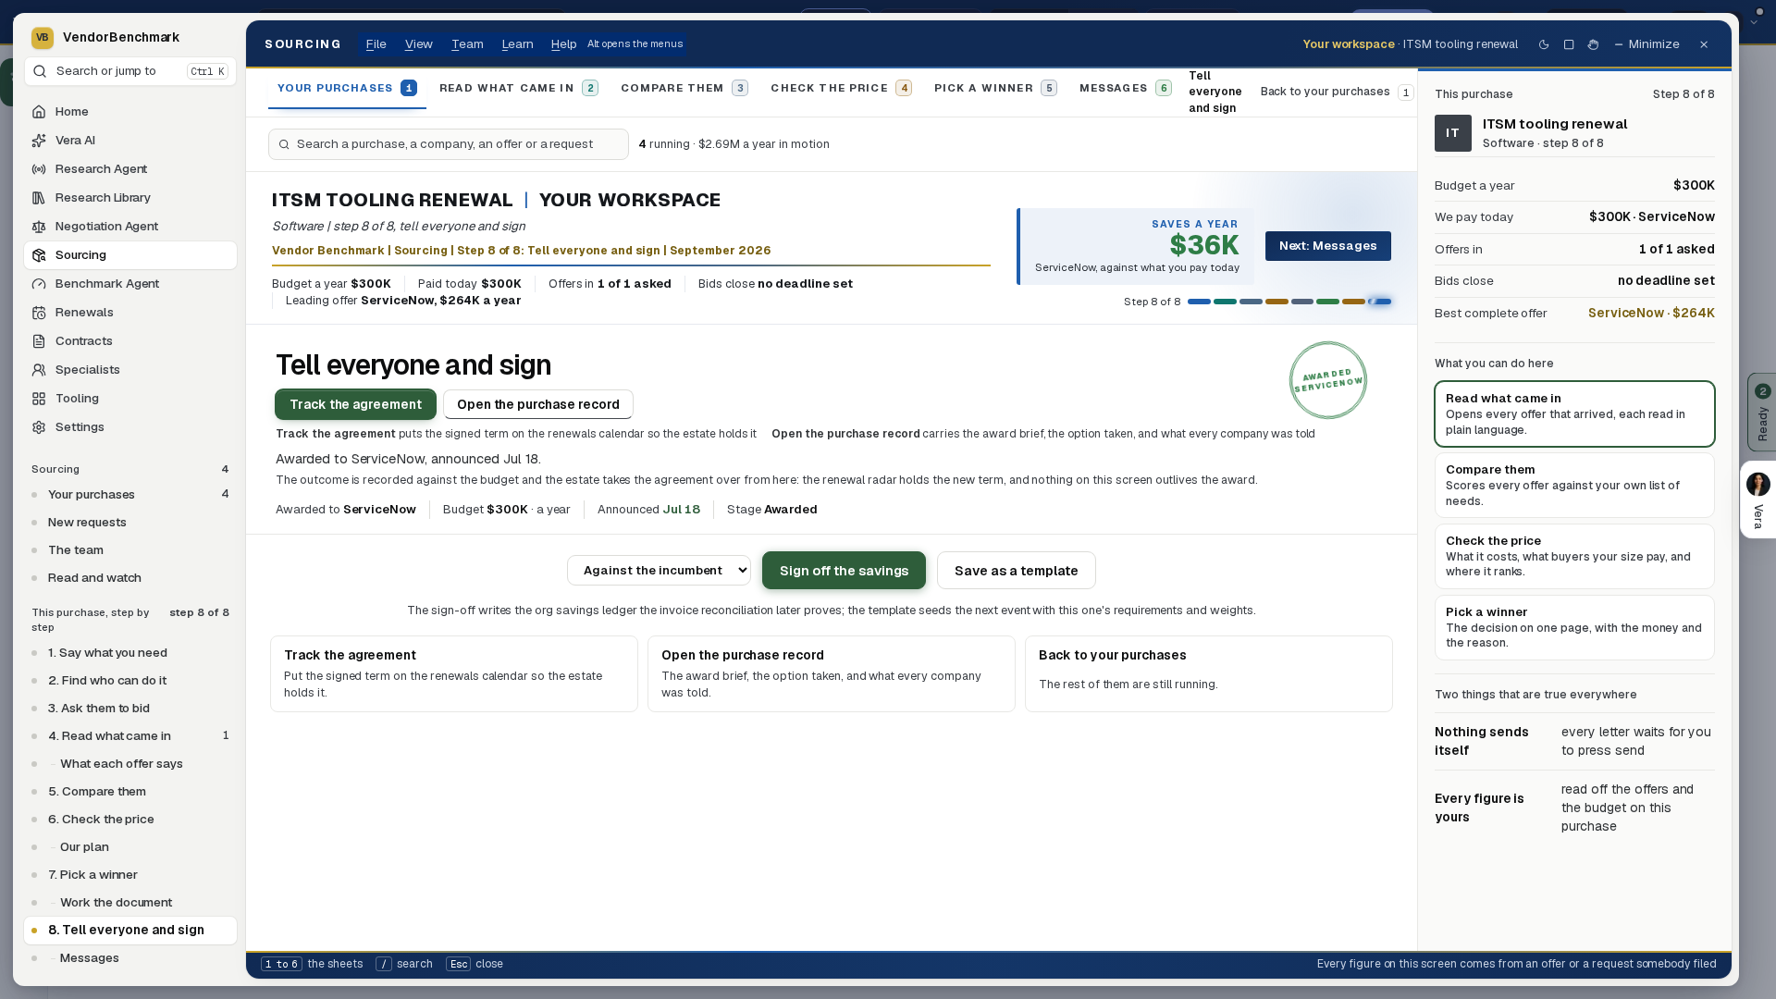
Task: Open the Against the incumbent dropdown
Action: 659,571
